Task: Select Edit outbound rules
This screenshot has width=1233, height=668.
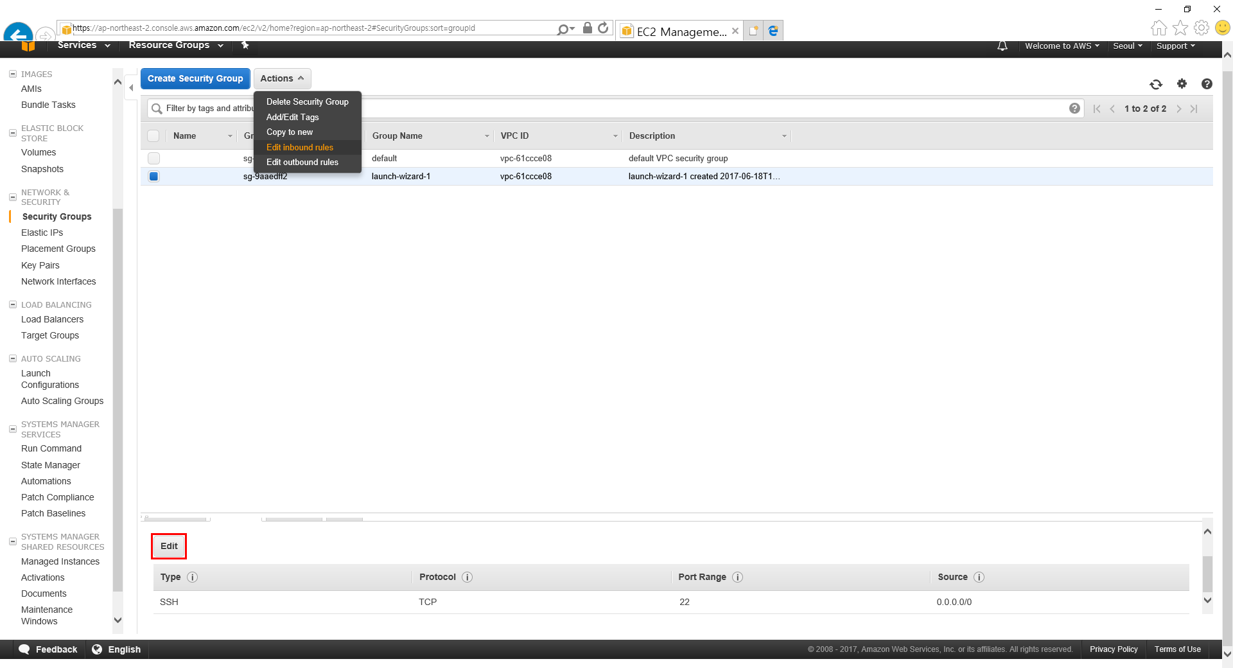Action: click(x=308, y=162)
